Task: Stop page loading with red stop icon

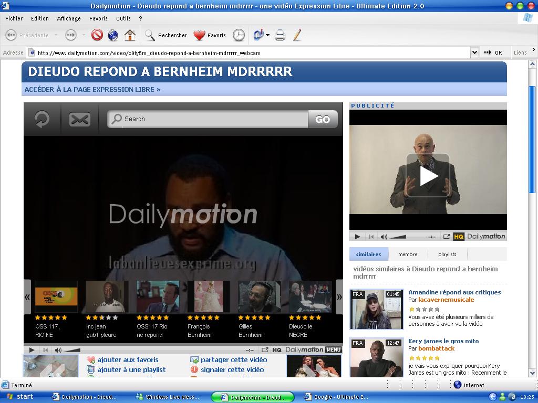Action: pos(97,35)
